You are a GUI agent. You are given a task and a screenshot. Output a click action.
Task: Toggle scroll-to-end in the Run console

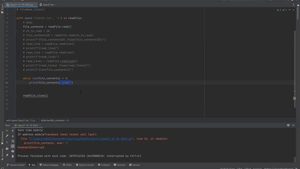coord(13,146)
